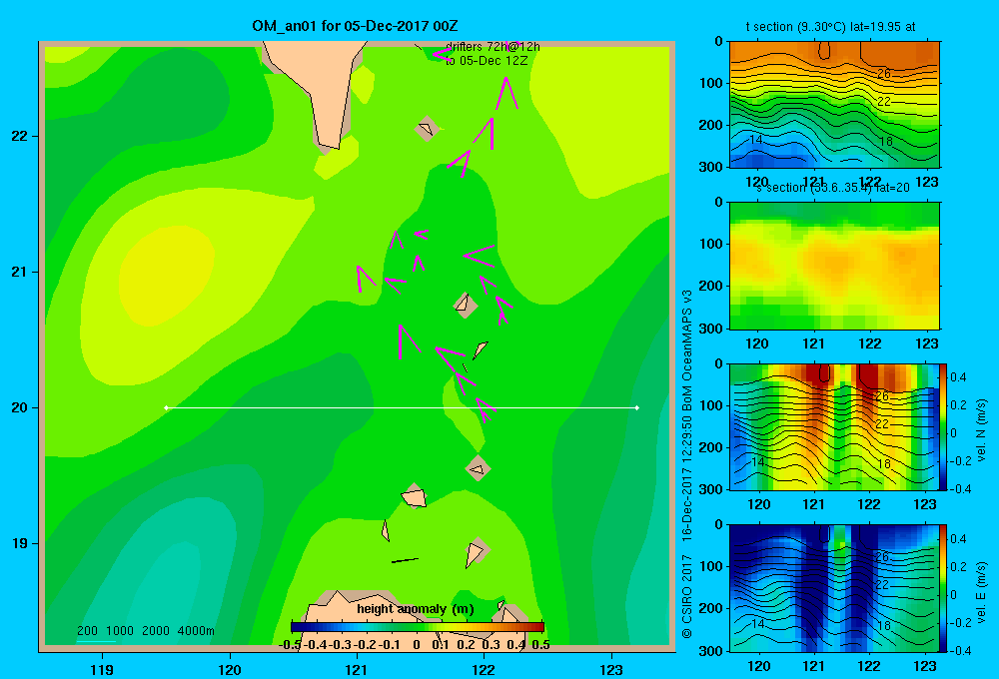Click the '-0.5' label on height anomaly scale
Viewport: 999px width, 679px height.
(x=290, y=645)
